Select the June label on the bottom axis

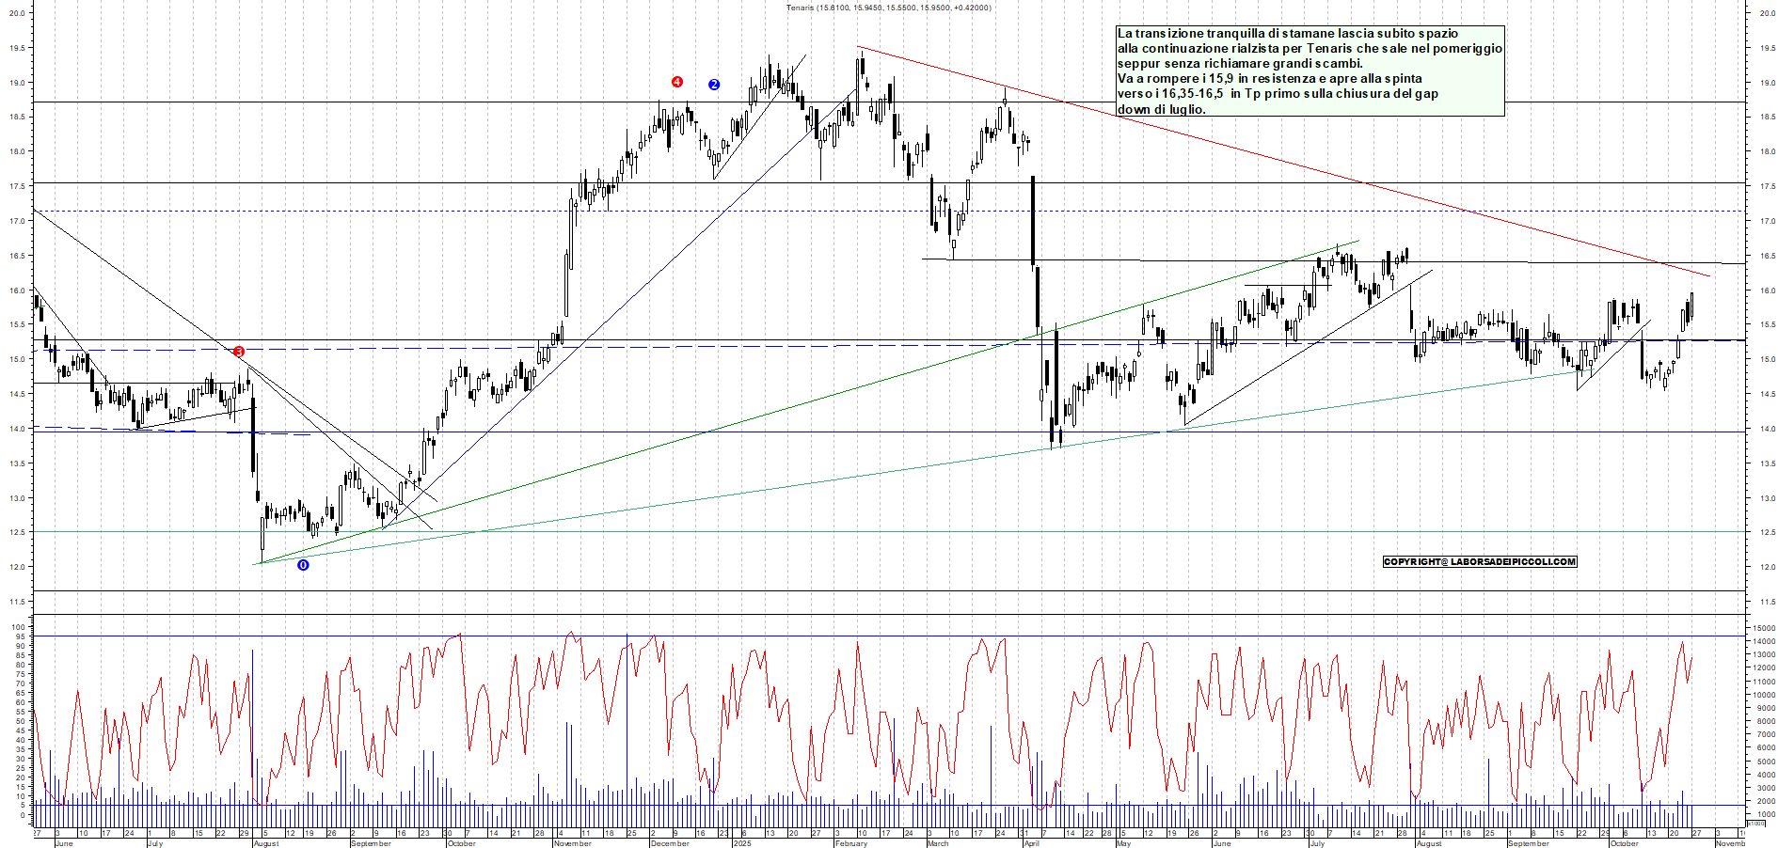64,843
